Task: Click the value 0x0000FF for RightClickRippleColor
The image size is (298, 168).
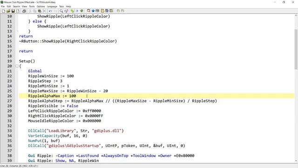Action: 94,116
